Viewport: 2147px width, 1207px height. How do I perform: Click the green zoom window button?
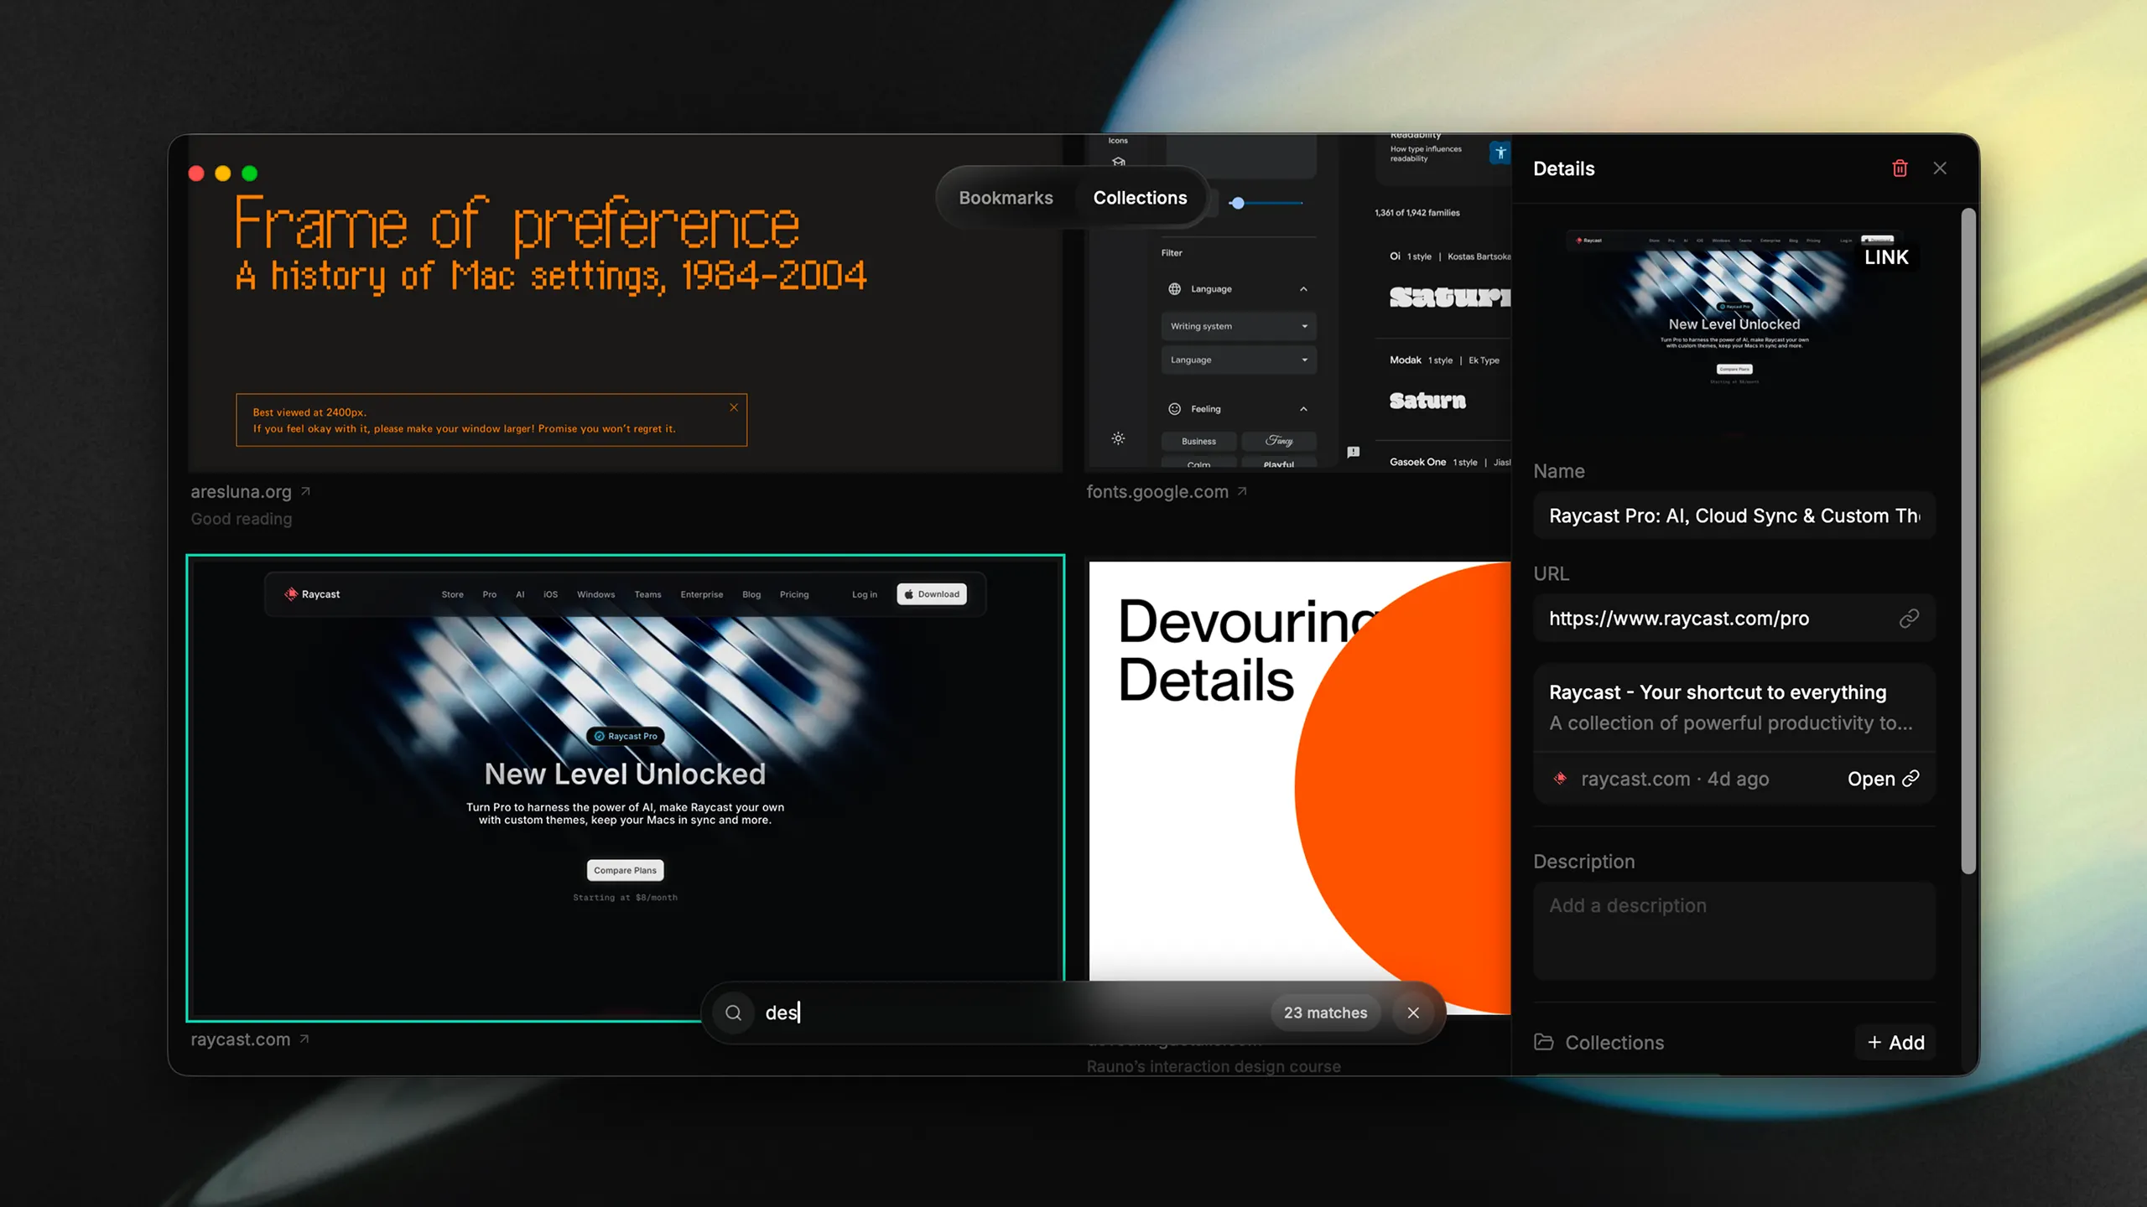(250, 174)
